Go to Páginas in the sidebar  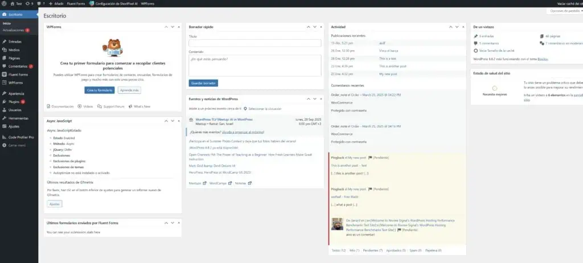[x=14, y=58]
